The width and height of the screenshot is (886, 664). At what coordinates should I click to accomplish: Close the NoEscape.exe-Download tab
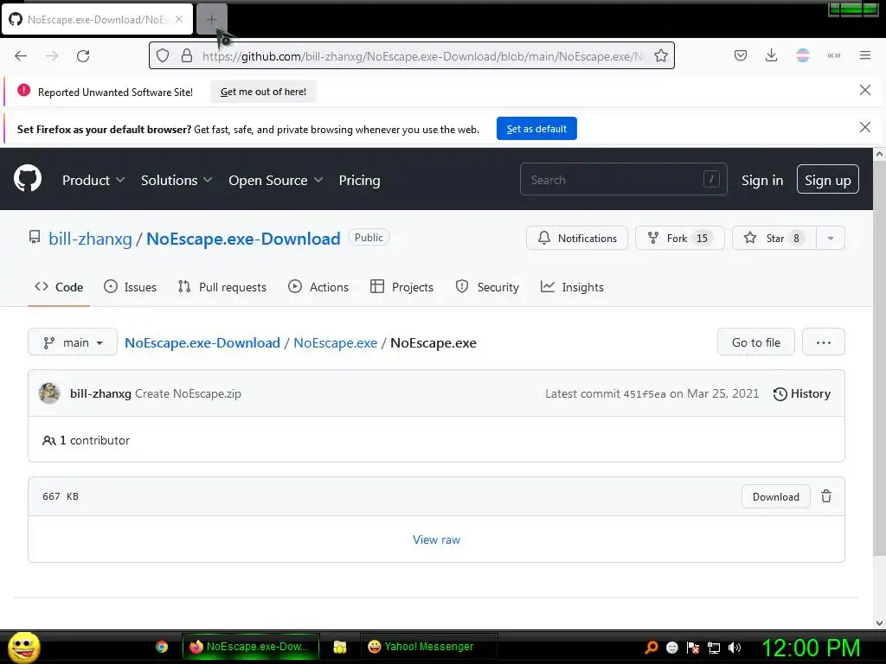tap(178, 19)
